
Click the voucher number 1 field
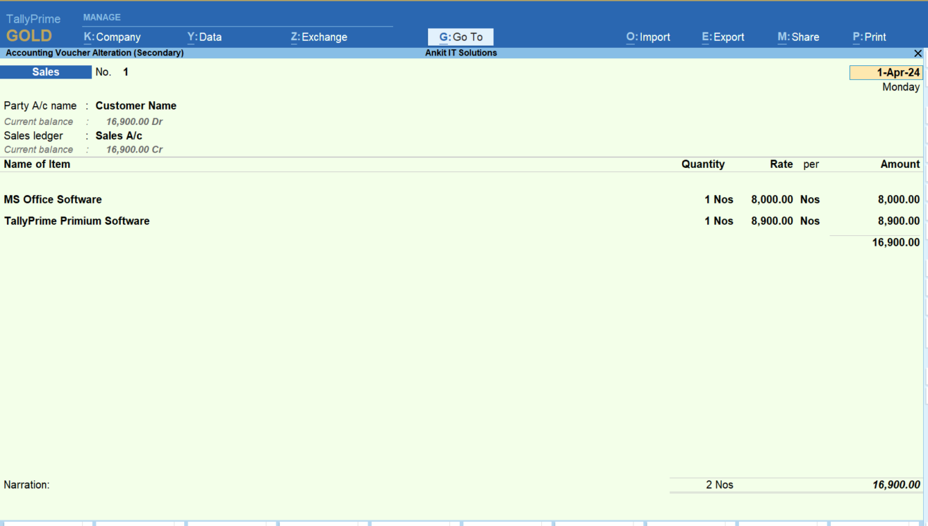coord(126,72)
